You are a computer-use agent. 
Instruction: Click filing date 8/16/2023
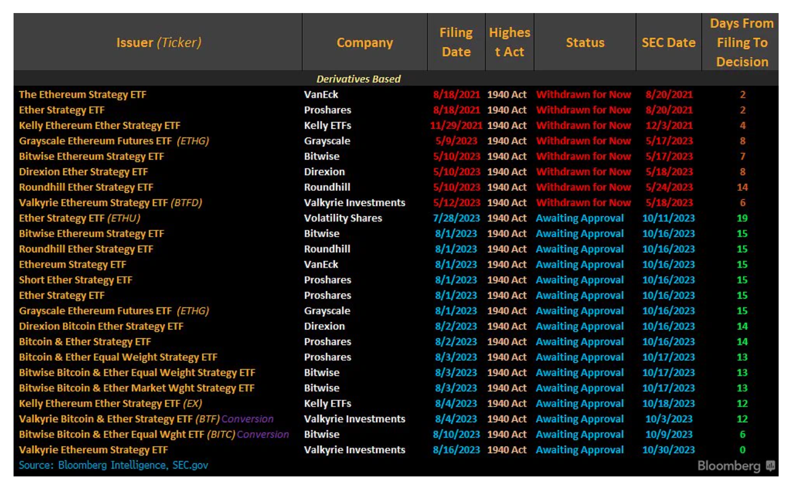(x=456, y=450)
